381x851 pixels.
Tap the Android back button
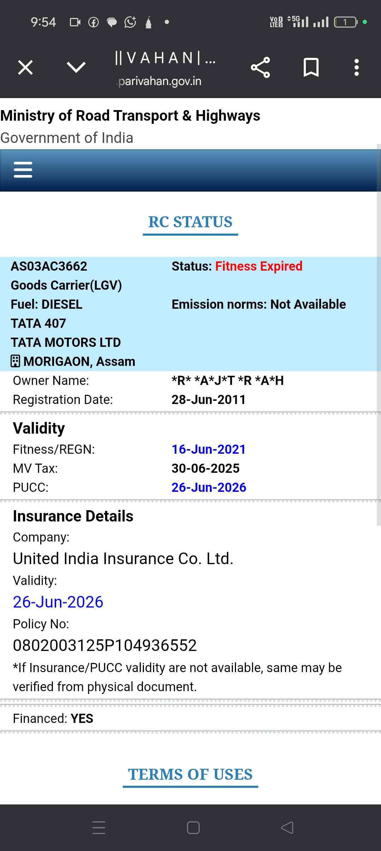point(287,827)
